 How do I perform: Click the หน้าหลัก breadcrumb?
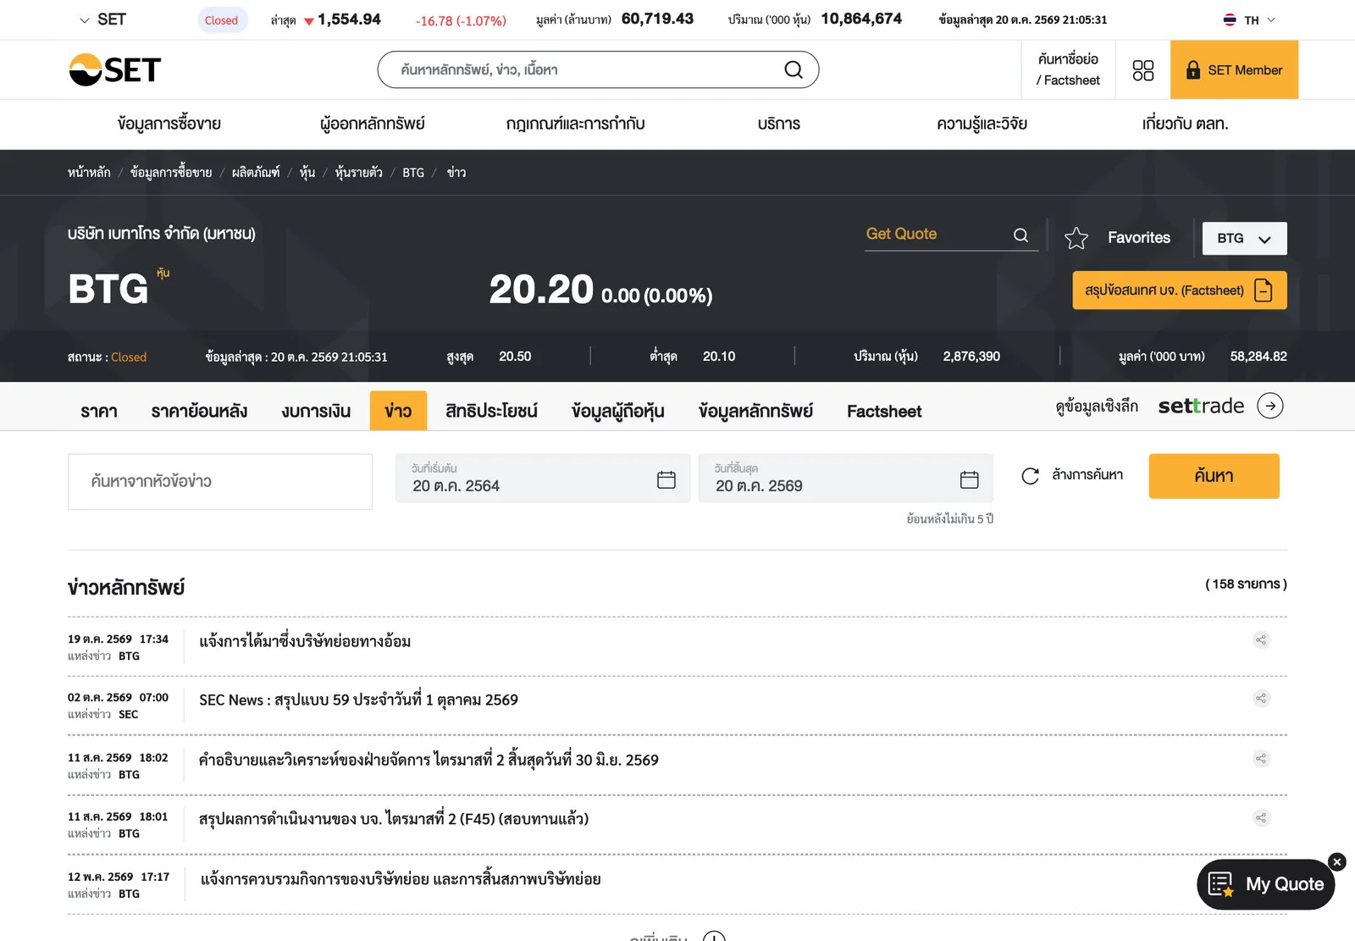(x=89, y=173)
